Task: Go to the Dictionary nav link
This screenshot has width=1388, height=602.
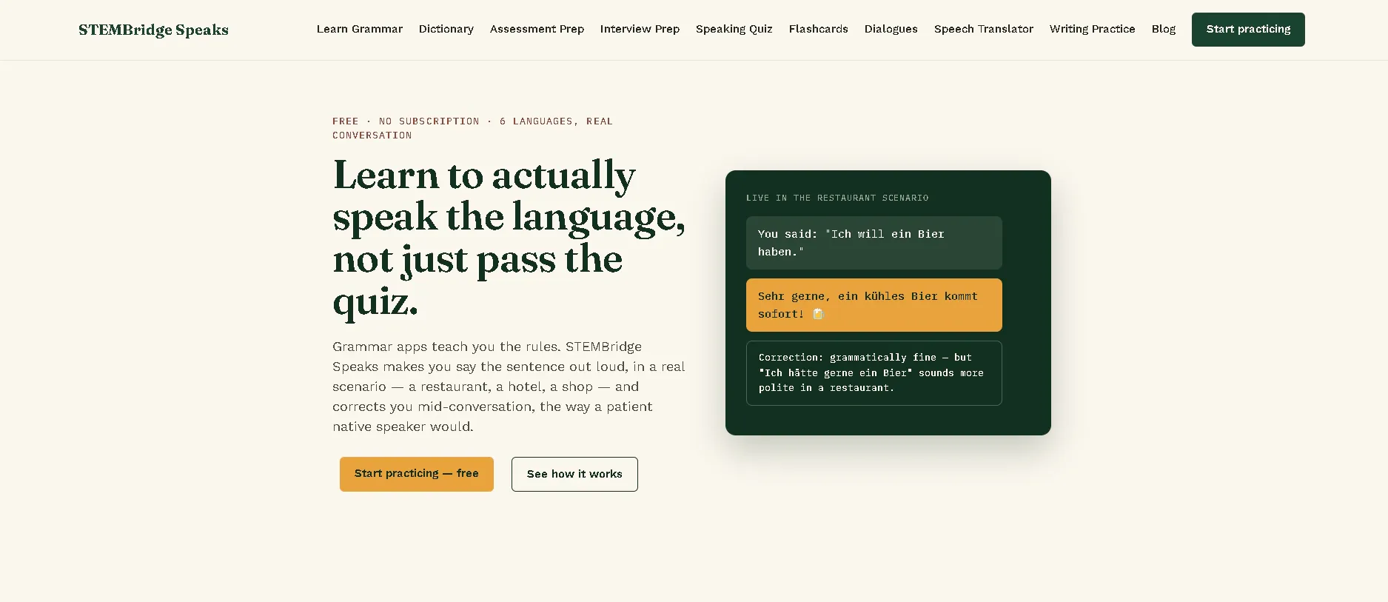Action: point(446,29)
